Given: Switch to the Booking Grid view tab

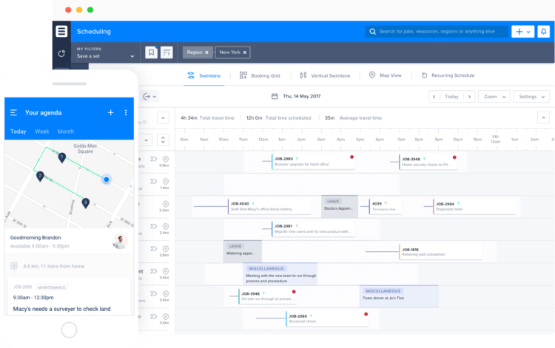Looking at the screenshot, I should pyautogui.click(x=260, y=75).
